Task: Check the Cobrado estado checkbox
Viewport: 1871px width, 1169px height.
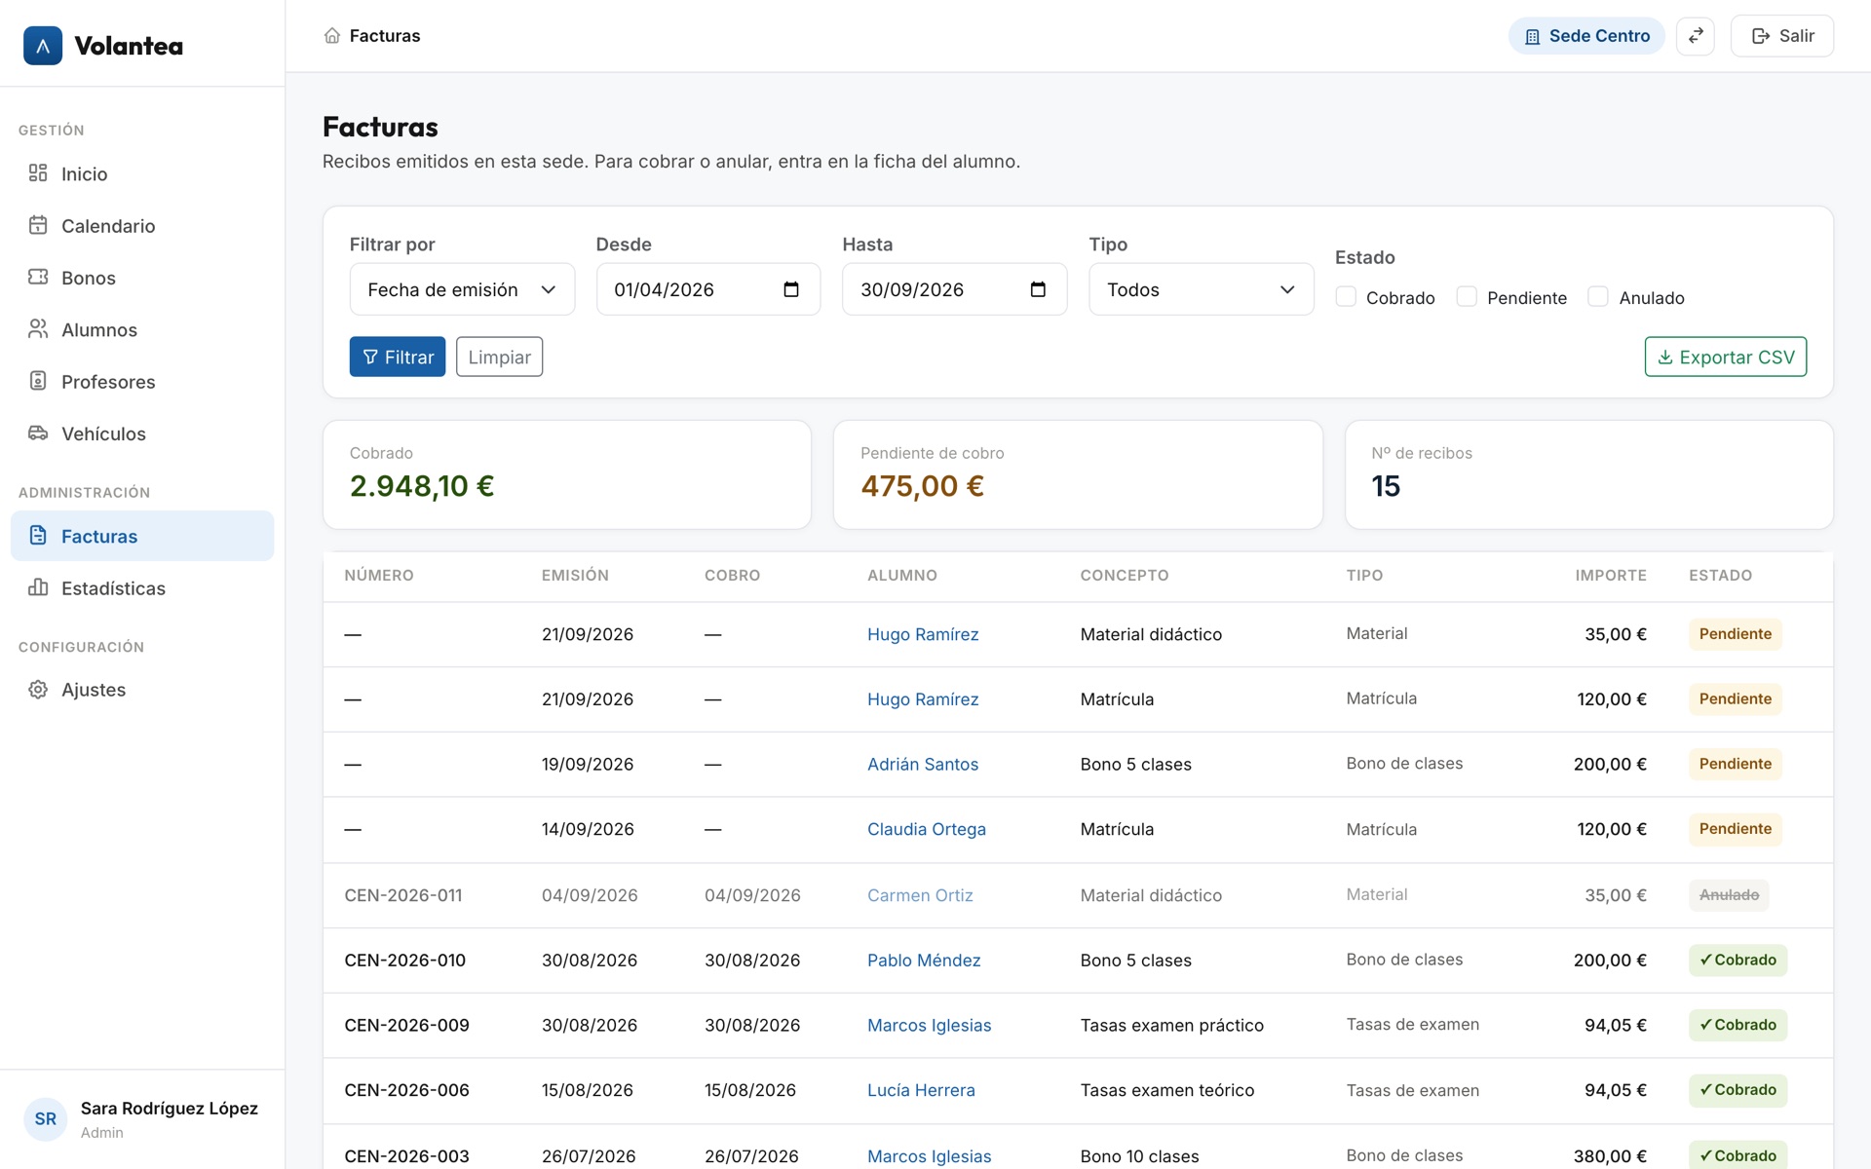Action: coord(1346,297)
